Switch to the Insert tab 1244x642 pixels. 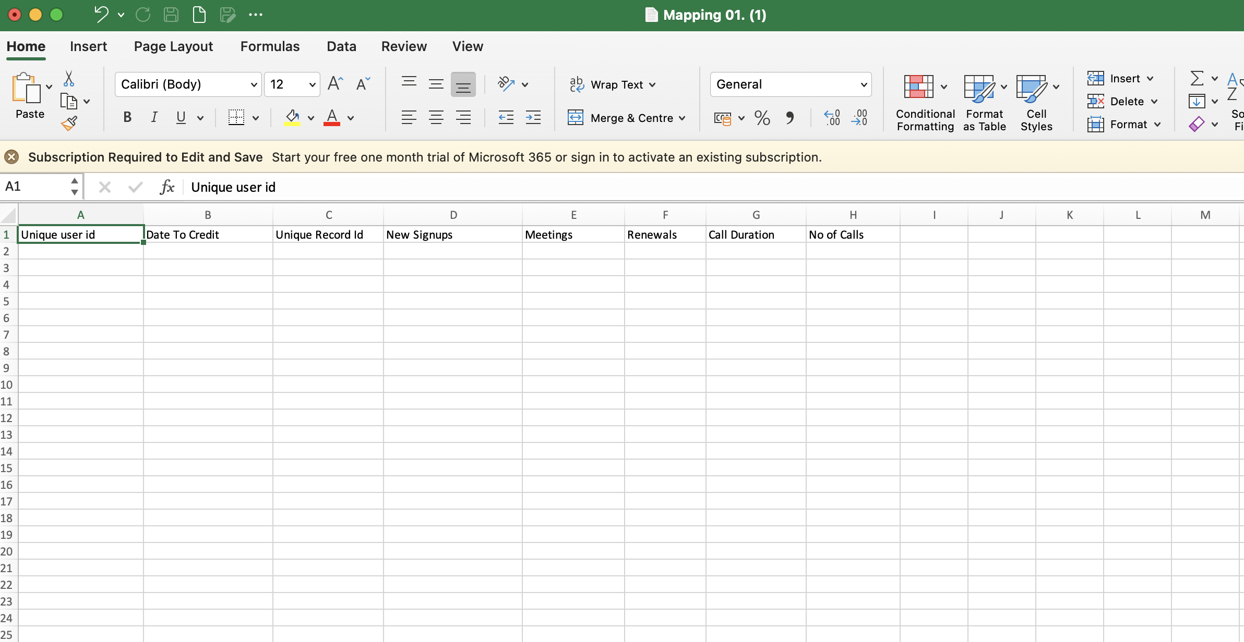tap(88, 46)
